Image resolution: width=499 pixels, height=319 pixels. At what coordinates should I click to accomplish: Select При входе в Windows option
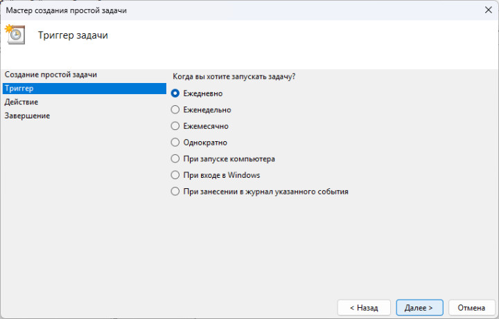[175, 175]
